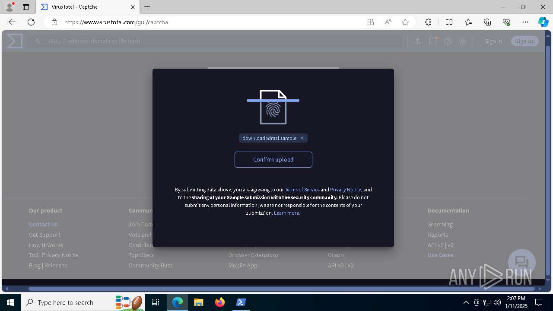
Task: Click Community Buzz footer link
Action: 151,265
